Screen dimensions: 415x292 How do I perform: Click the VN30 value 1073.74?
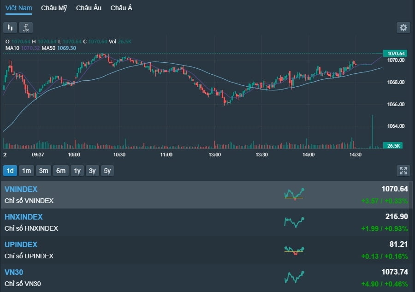(395, 272)
